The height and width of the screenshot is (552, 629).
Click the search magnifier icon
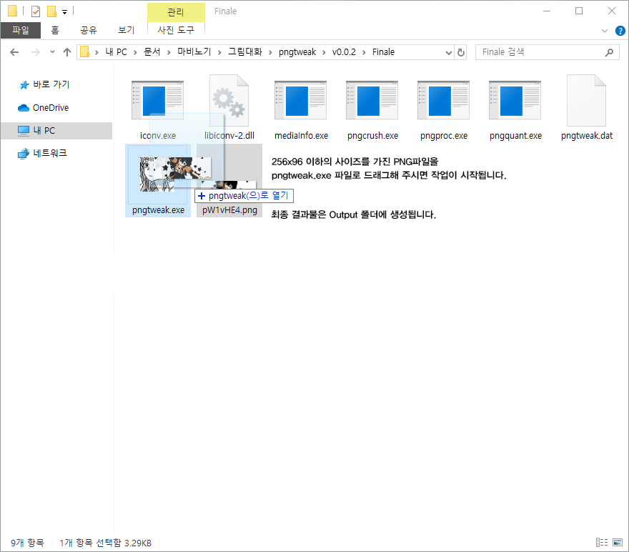click(x=609, y=52)
